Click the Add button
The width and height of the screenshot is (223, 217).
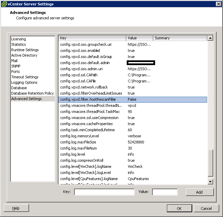pyautogui.click(x=200, y=192)
